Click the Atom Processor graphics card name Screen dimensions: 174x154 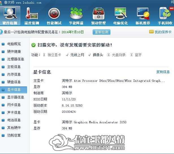click(x=113, y=81)
